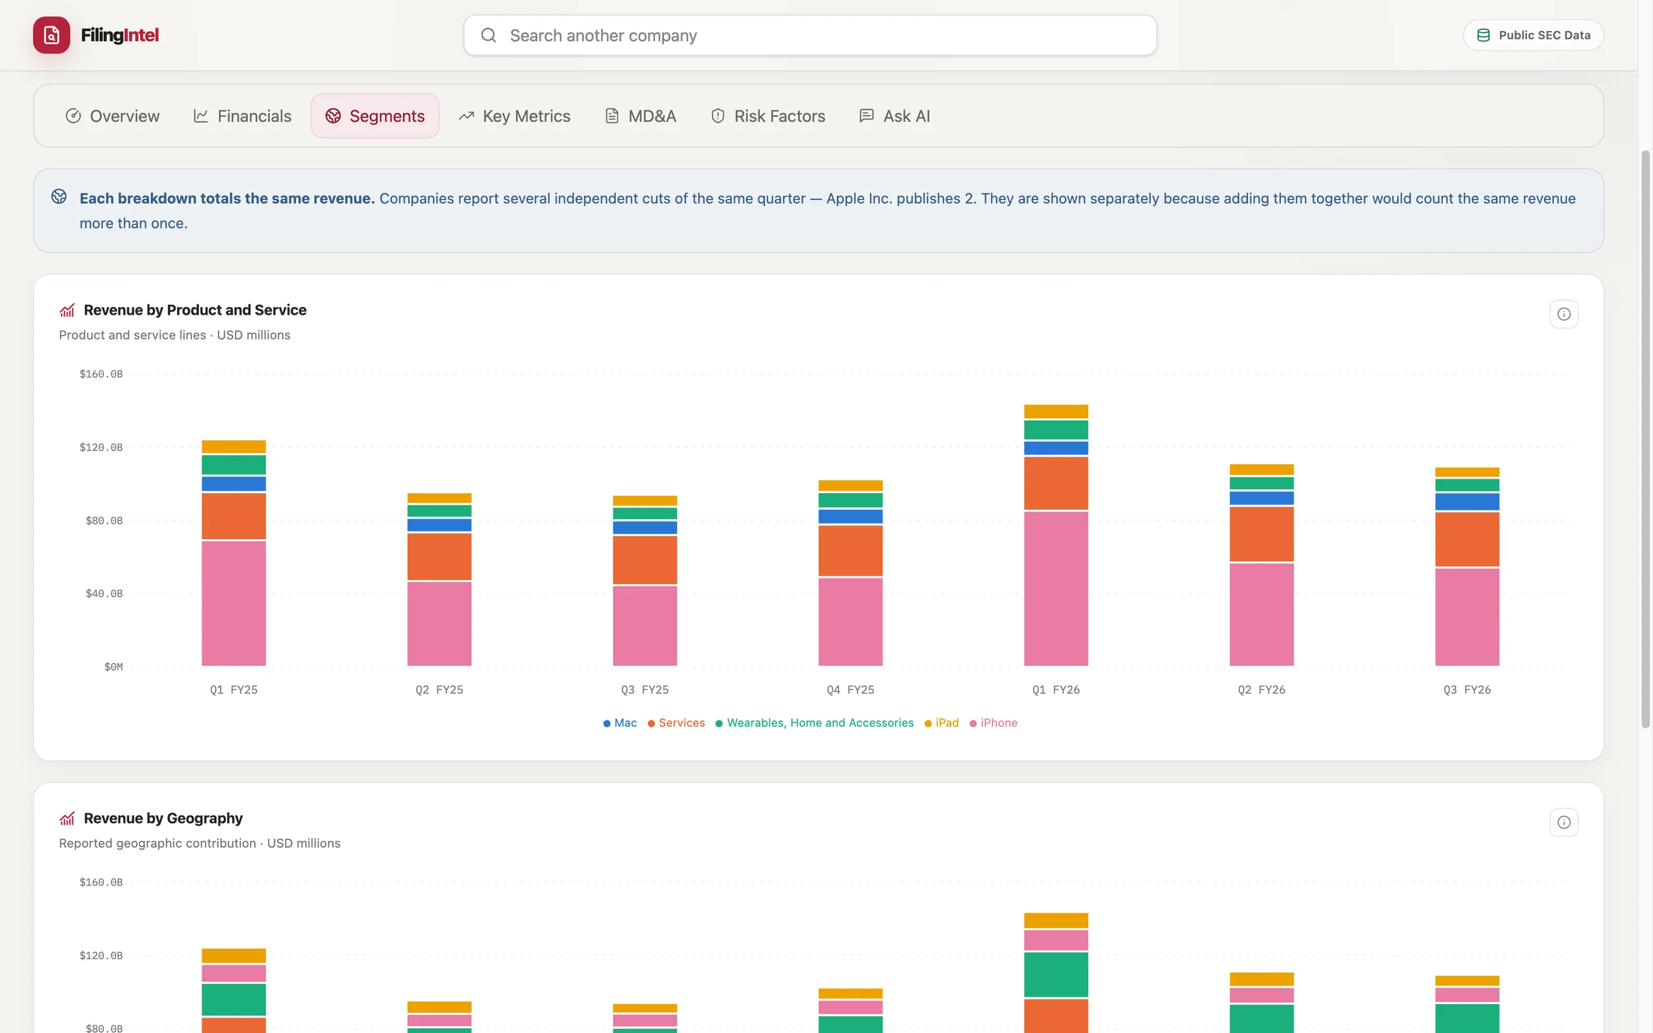Click the info banner pie icon
The image size is (1653, 1033).
59,197
